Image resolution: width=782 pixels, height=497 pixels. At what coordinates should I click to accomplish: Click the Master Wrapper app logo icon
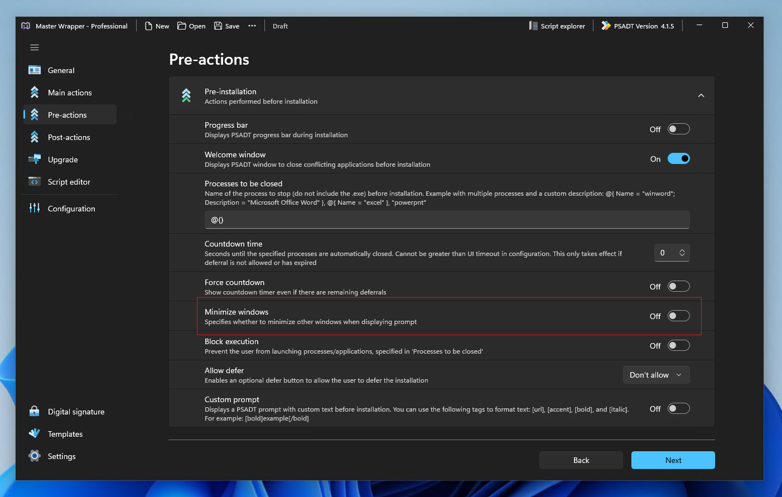(x=26, y=26)
